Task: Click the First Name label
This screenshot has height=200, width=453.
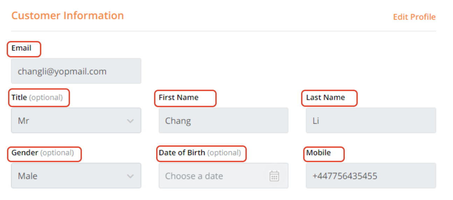Action: (179, 97)
